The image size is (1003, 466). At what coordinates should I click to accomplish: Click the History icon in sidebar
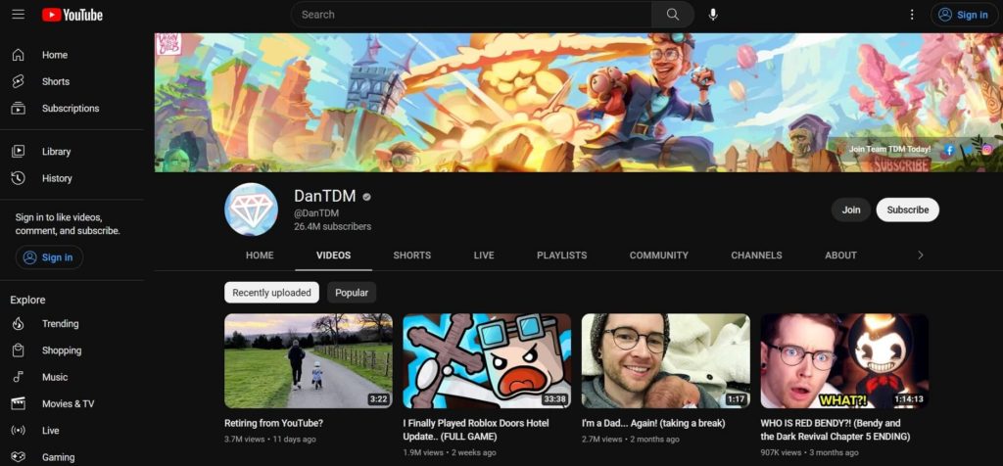[18, 178]
